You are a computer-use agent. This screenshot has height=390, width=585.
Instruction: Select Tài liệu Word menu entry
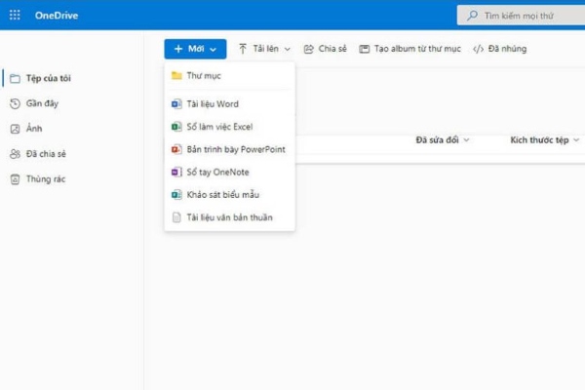click(x=213, y=103)
